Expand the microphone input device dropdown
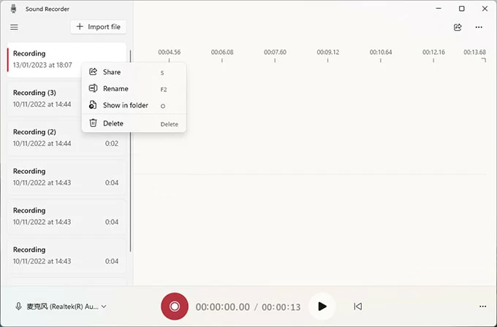The width and height of the screenshot is (497, 327). point(61,307)
